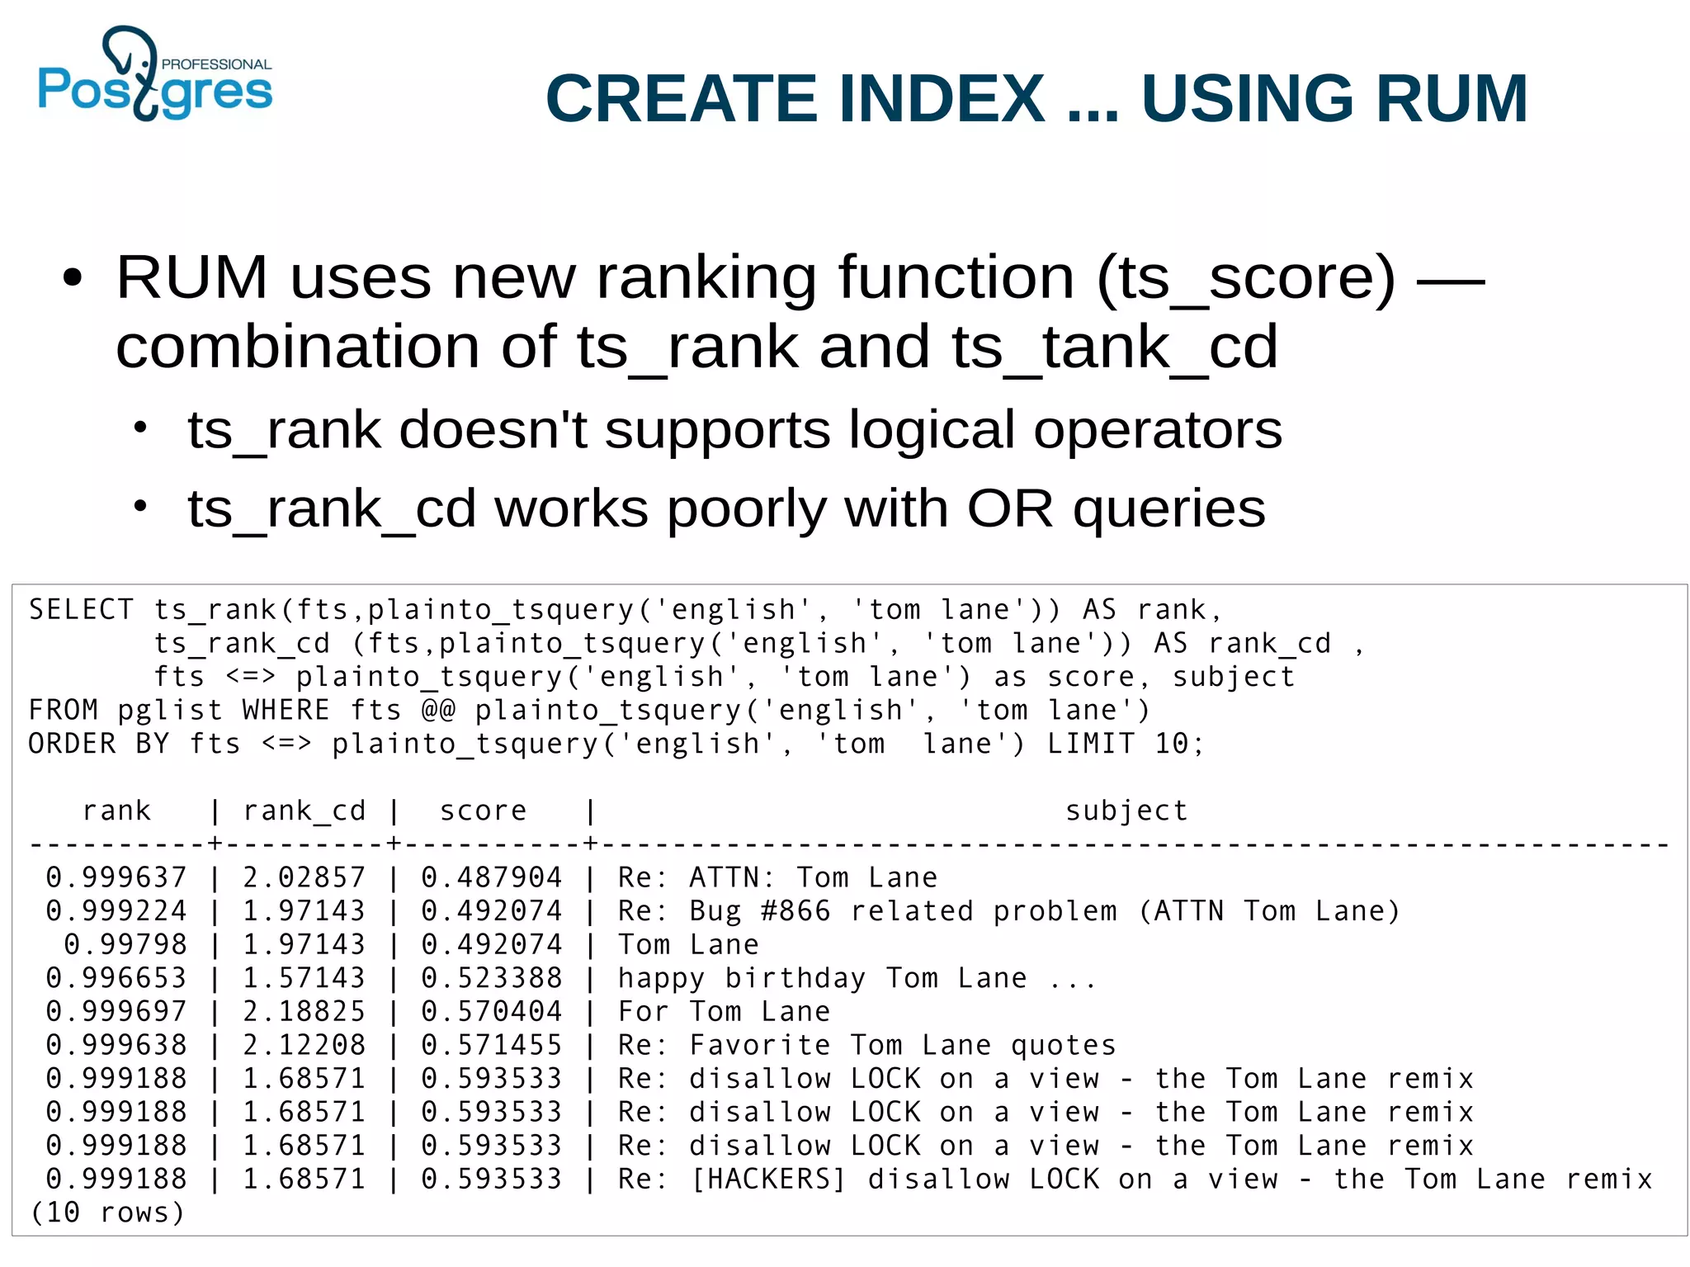The height and width of the screenshot is (1267, 1690).
Task: Click subject 'Re: ATTN: Tom Lane'
Action: click(x=777, y=877)
